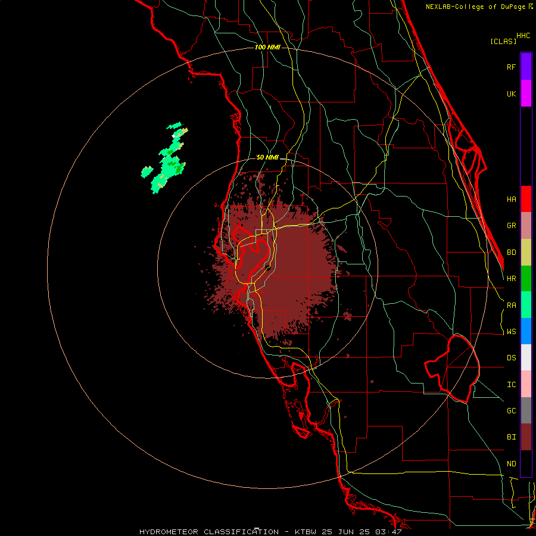
Task: Click the 'BI' legend label
Action: [512, 437]
